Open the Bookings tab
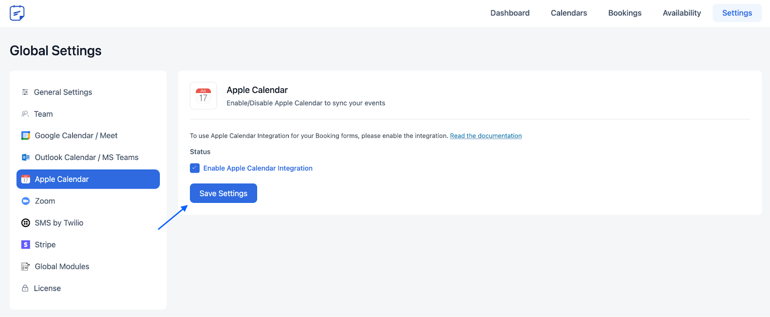This screenshot has width=770, height=317. tap(625, 13)
